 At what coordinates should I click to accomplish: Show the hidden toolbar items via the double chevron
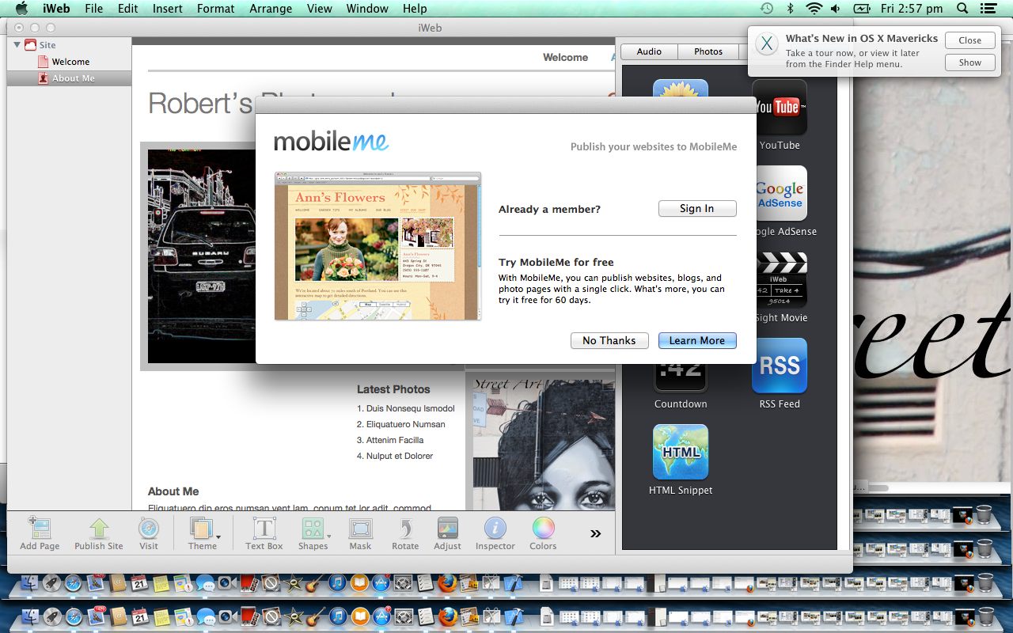pyautogui.click(x=596, y=533)
